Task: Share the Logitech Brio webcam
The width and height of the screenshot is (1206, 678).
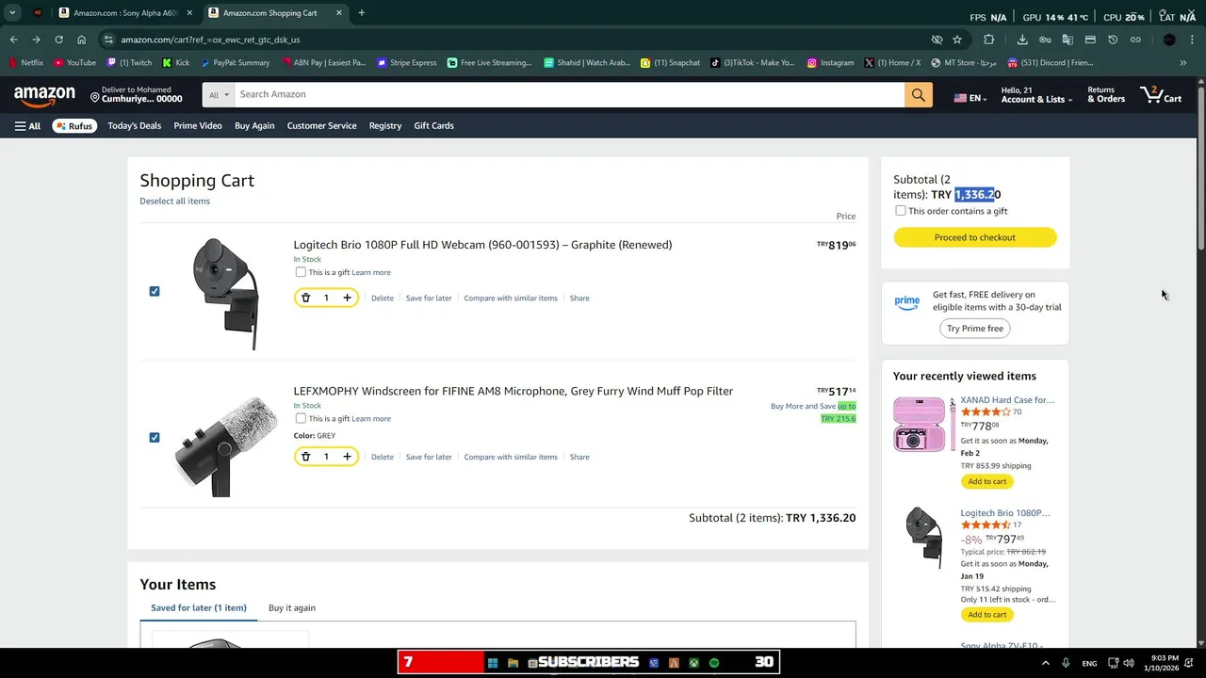Action: [x=579, y=298]
